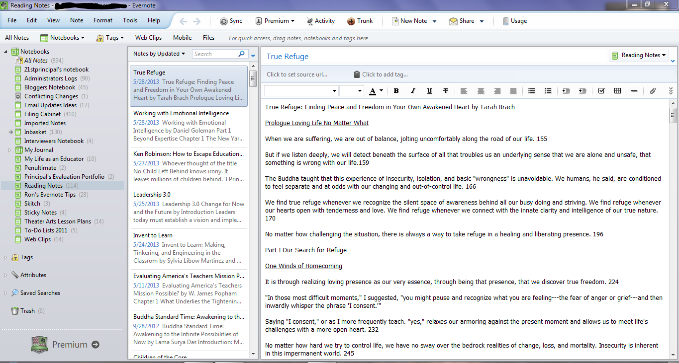Image resolution: width=679 pixels, height=363 pixels.
Task: Apply strikethrough formatting to text
Action: click(446, 91)
